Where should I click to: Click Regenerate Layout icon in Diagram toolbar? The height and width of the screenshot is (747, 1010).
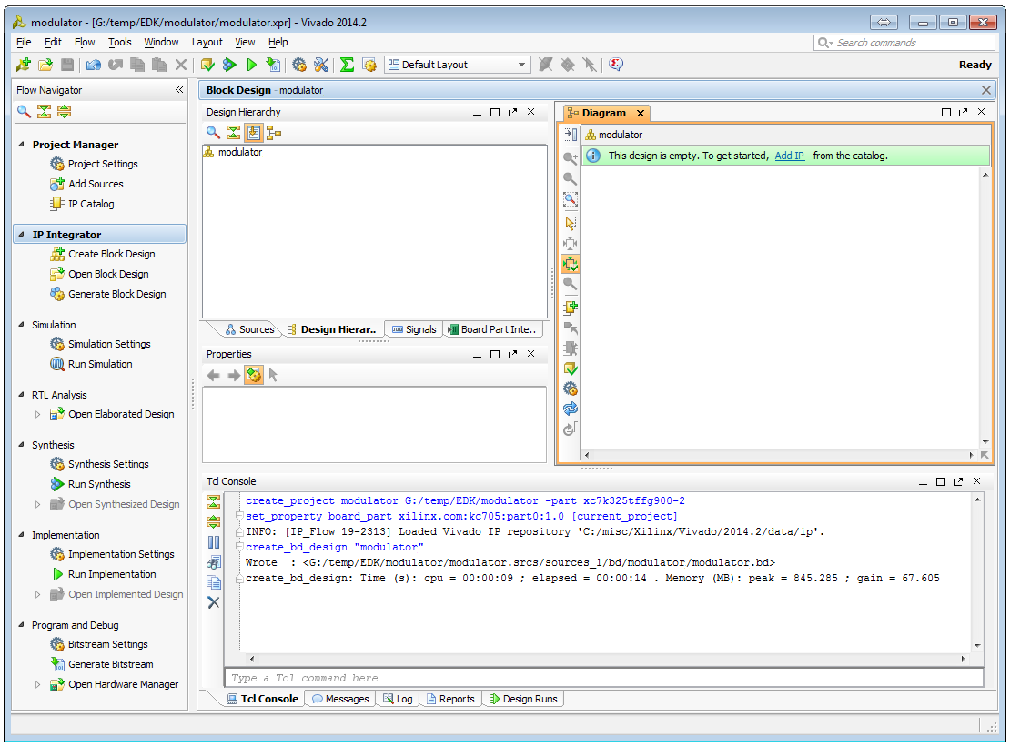click(570, 409)
